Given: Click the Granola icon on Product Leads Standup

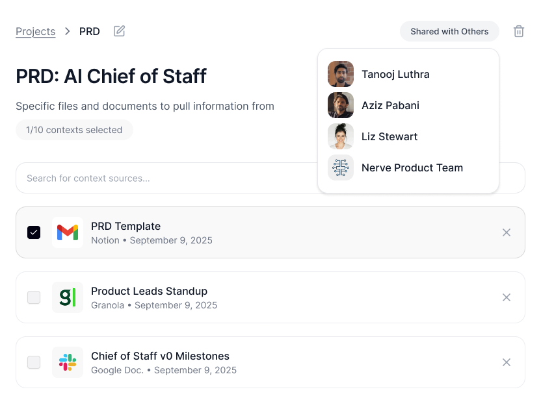Looking at the screenshot, I should (68, 297).
